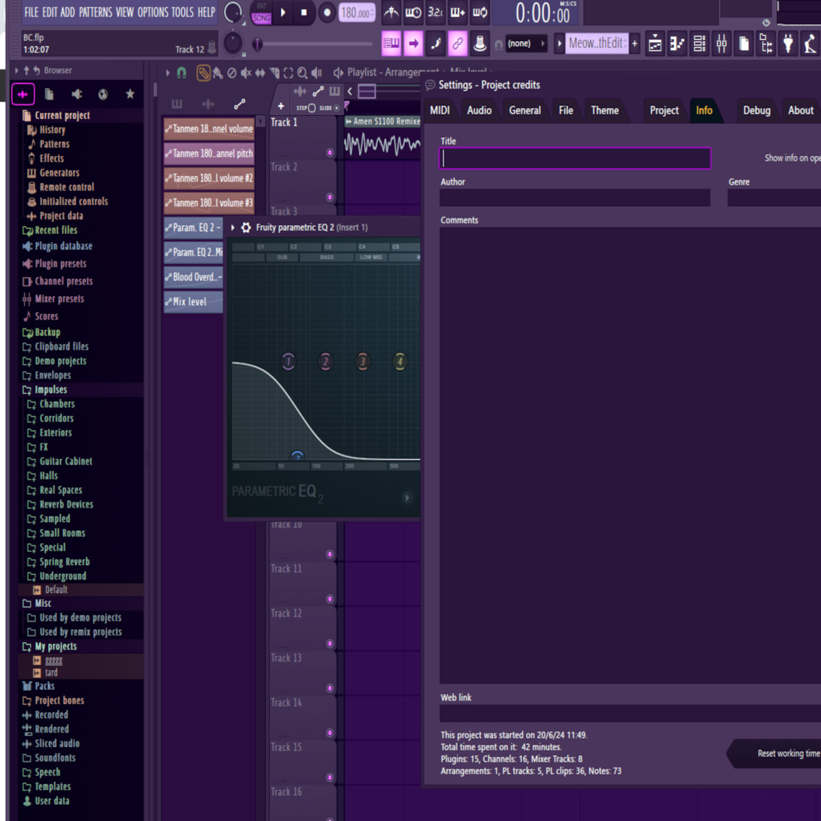The height and width of the screenshot is (821, 821).
Task: Click the song position slider handle
Action: (257, 44)
